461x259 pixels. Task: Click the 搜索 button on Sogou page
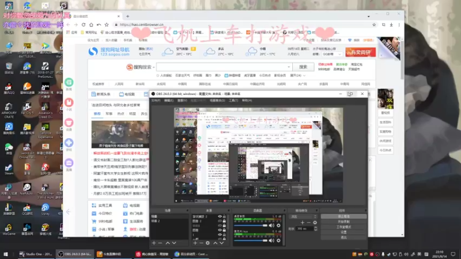coord(303,67)
